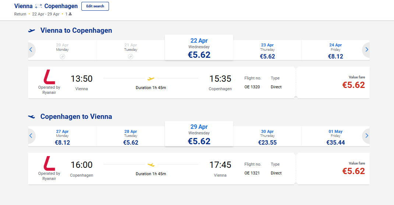This screenshot has height=205, width=394.
Task: Select 23 Apr Thursday outbound date tab
Action: click(267, 50)
